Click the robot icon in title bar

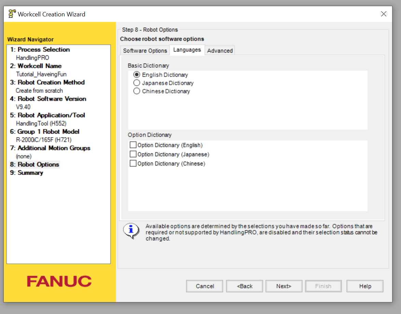coord(12,14)
